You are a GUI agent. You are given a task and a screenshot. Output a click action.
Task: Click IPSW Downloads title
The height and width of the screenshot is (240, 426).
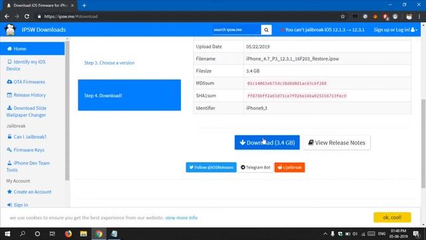click(x=44, y=29)
